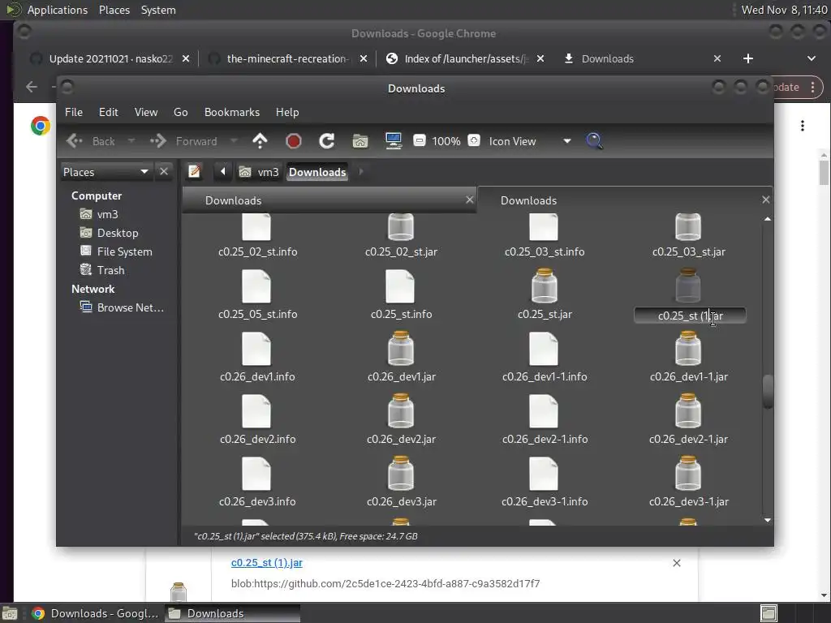Click the vm3 path button

pyautogui.click(x=260, y=172)
